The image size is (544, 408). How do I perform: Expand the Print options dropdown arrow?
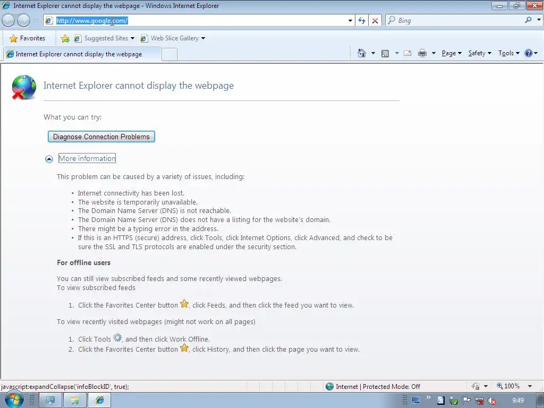(433, 53)
